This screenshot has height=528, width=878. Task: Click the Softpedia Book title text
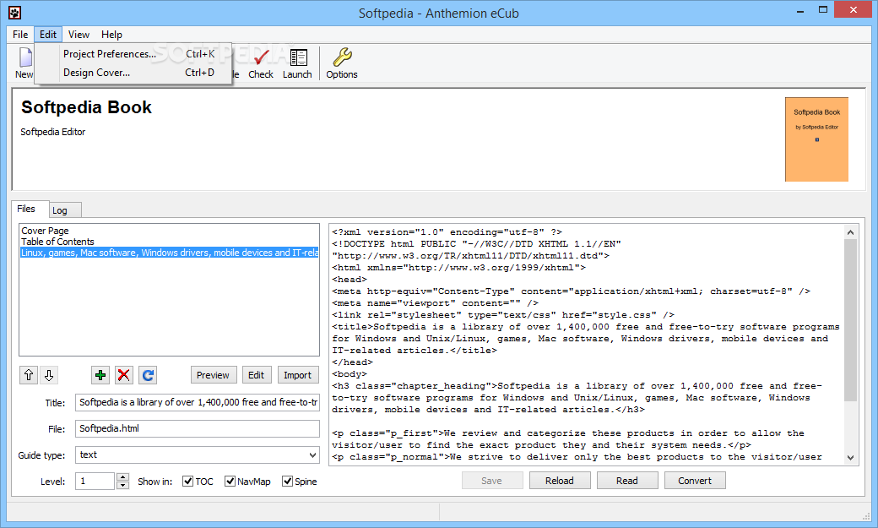pos(86,107)
